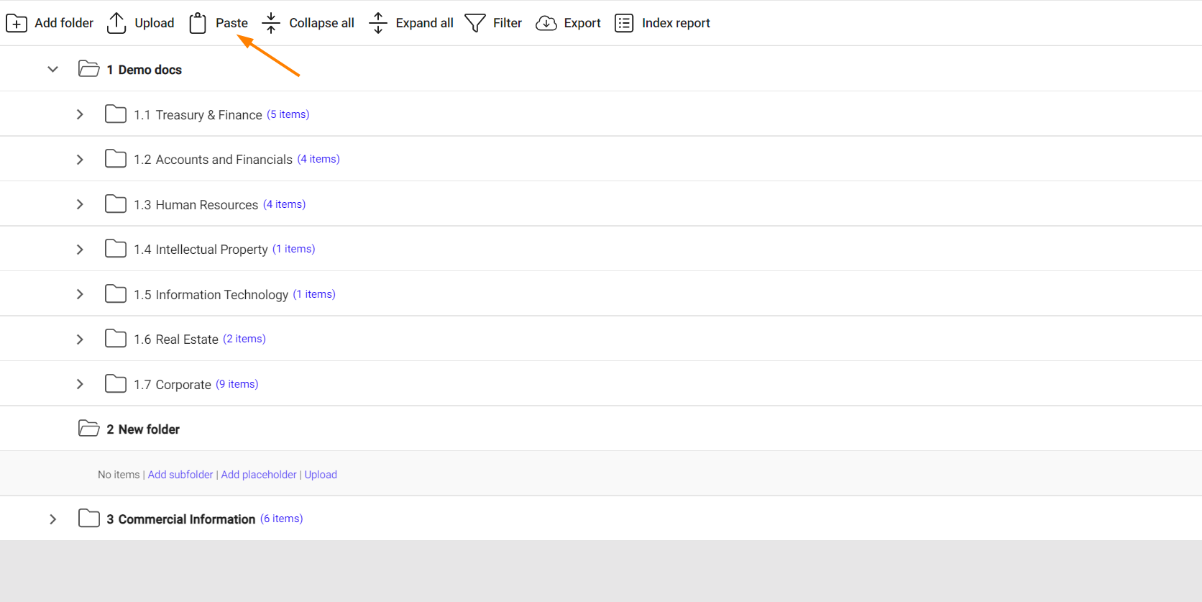The width and height of the screenshot is (1202, 602).
Task: Select the 1.6 Real Estate folder name
Action: click(176, 339)
